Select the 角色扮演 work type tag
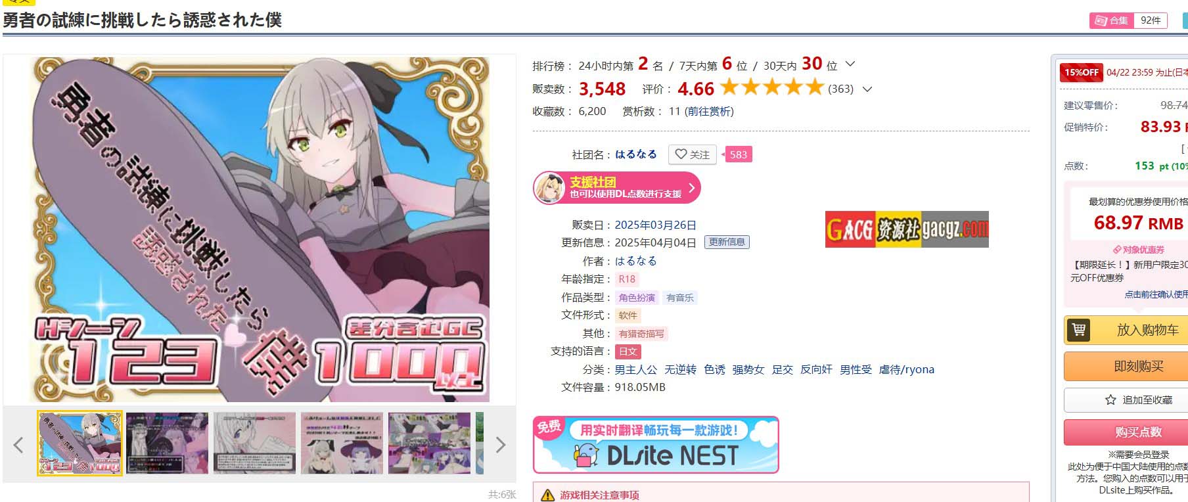 [637, 298]
